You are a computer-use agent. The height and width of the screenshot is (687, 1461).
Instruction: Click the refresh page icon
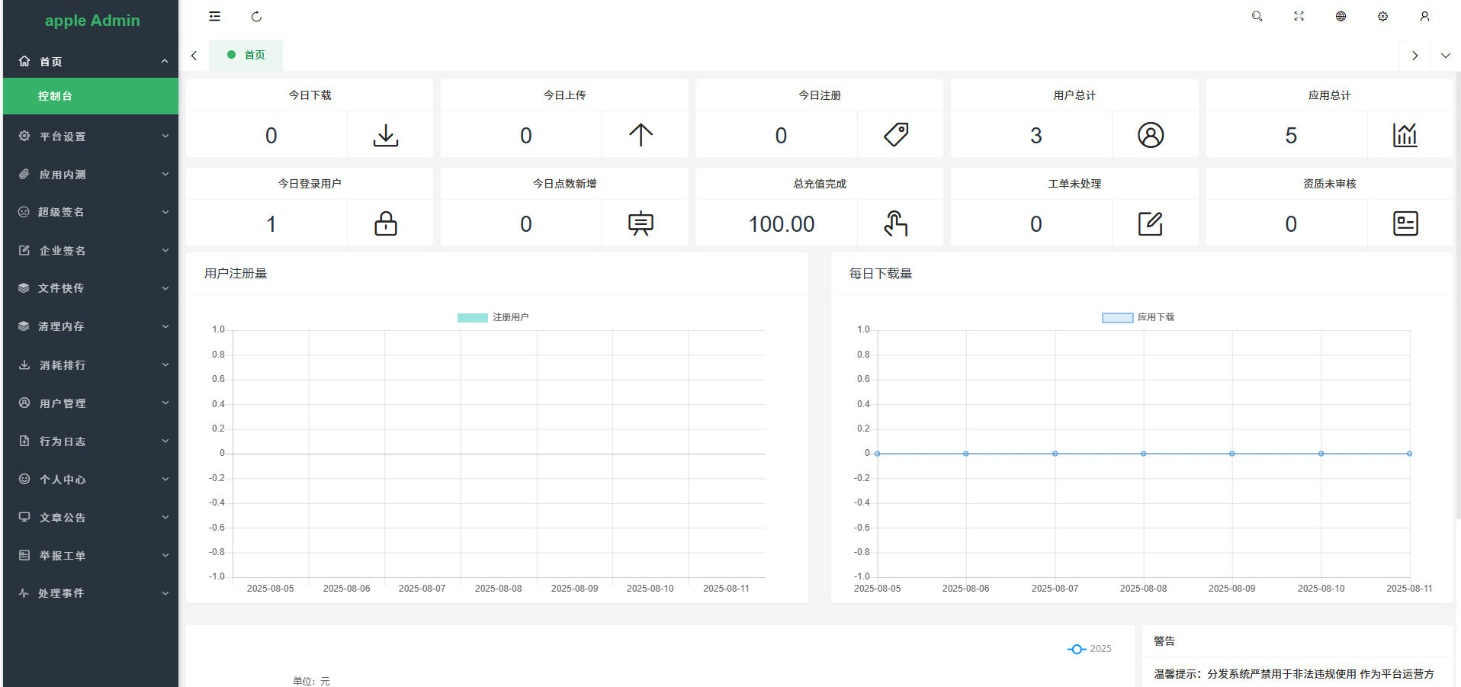pyautogui.click(x=256, y=17)
